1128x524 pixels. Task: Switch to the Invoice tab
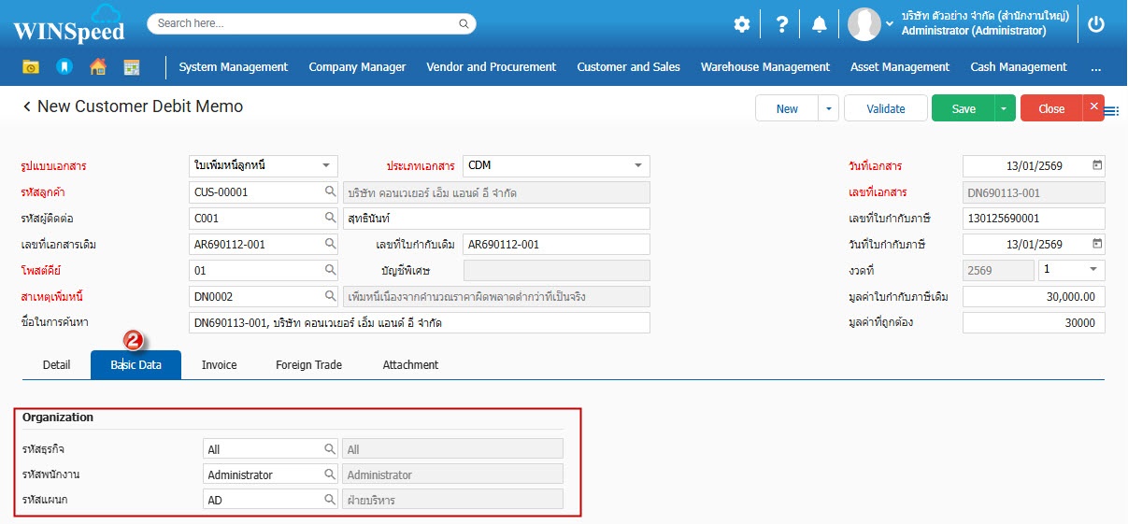[x=219, y=365]
